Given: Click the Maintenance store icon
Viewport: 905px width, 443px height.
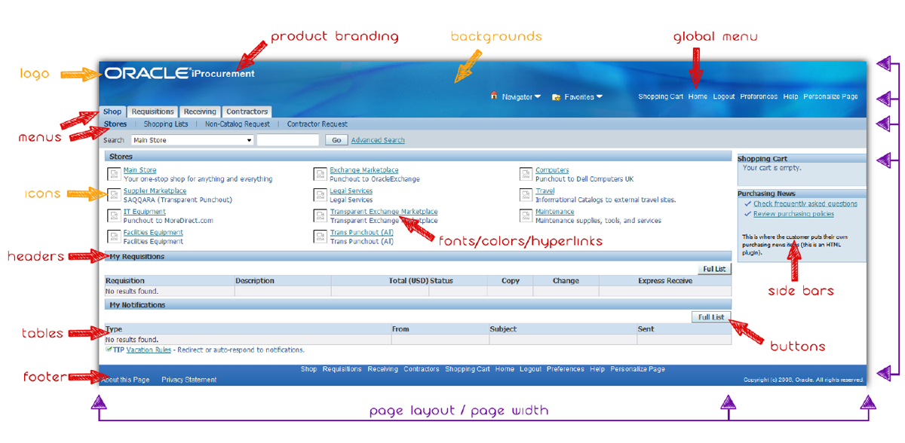Looking at the screenshot, I should point(526,216).
